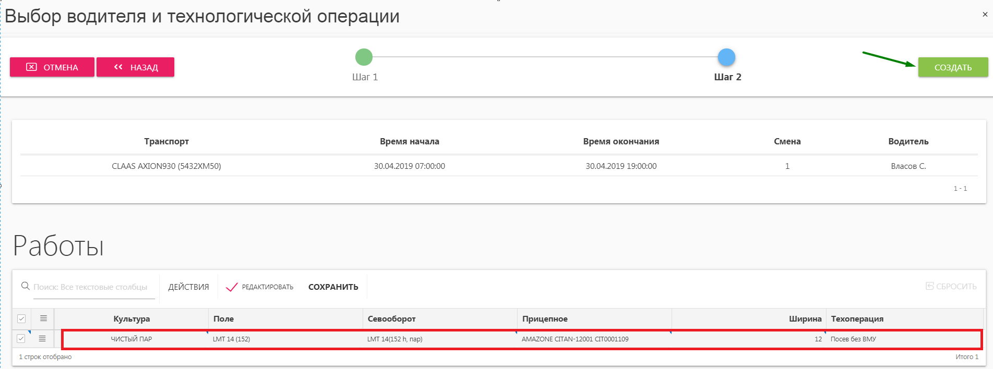Click the green СОЗДАТЬ button
Image resolution: width=993 pixels, height=369 pixels.
coord(953,67)
